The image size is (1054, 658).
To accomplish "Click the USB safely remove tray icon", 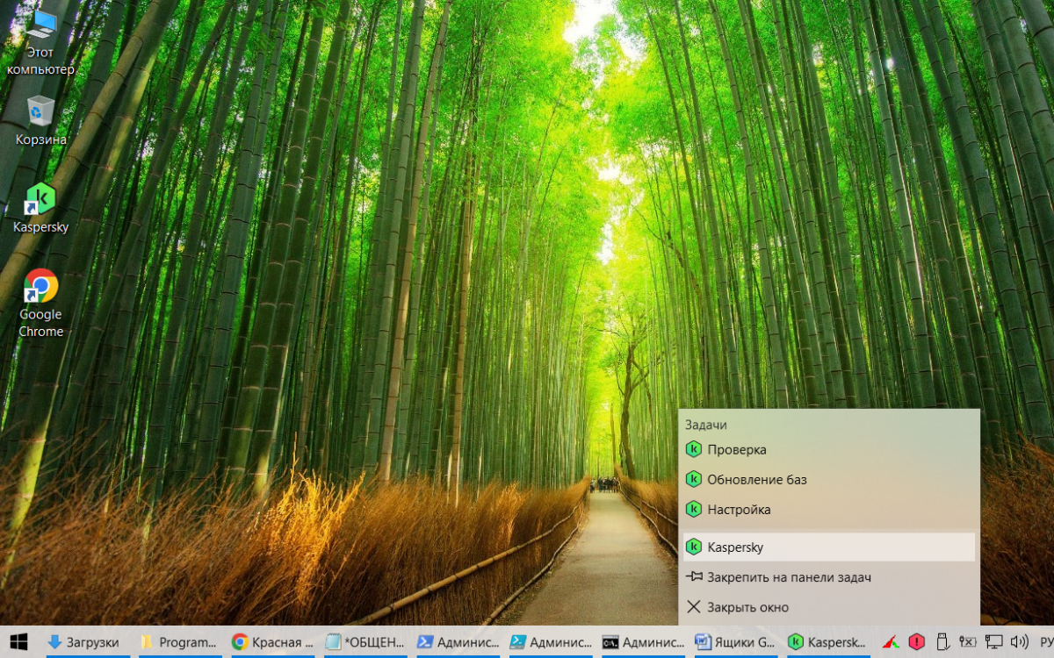I will (x=942, y=642).
